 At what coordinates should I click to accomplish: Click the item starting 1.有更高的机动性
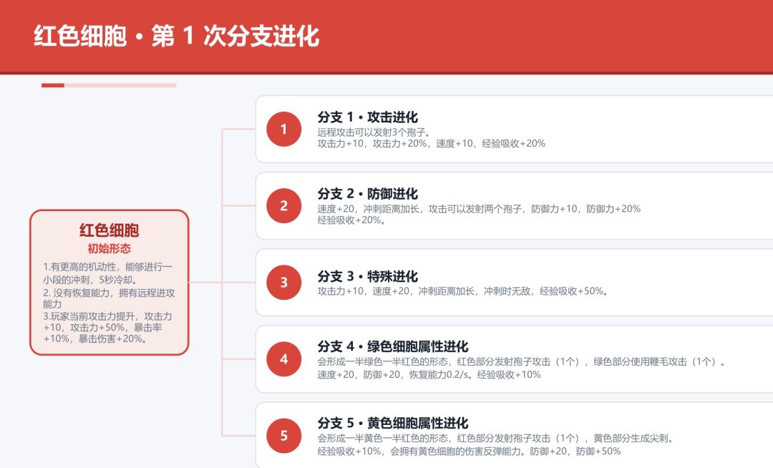108,273
